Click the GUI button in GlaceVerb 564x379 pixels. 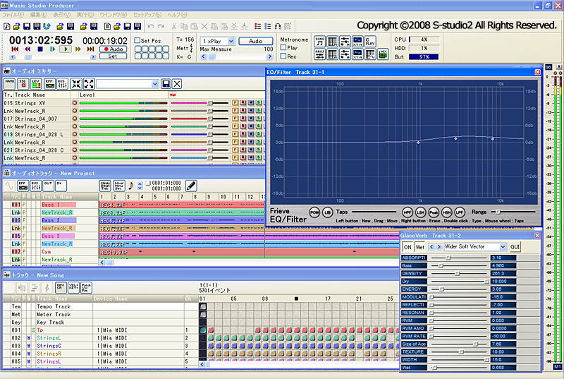[x=515, y=247]
